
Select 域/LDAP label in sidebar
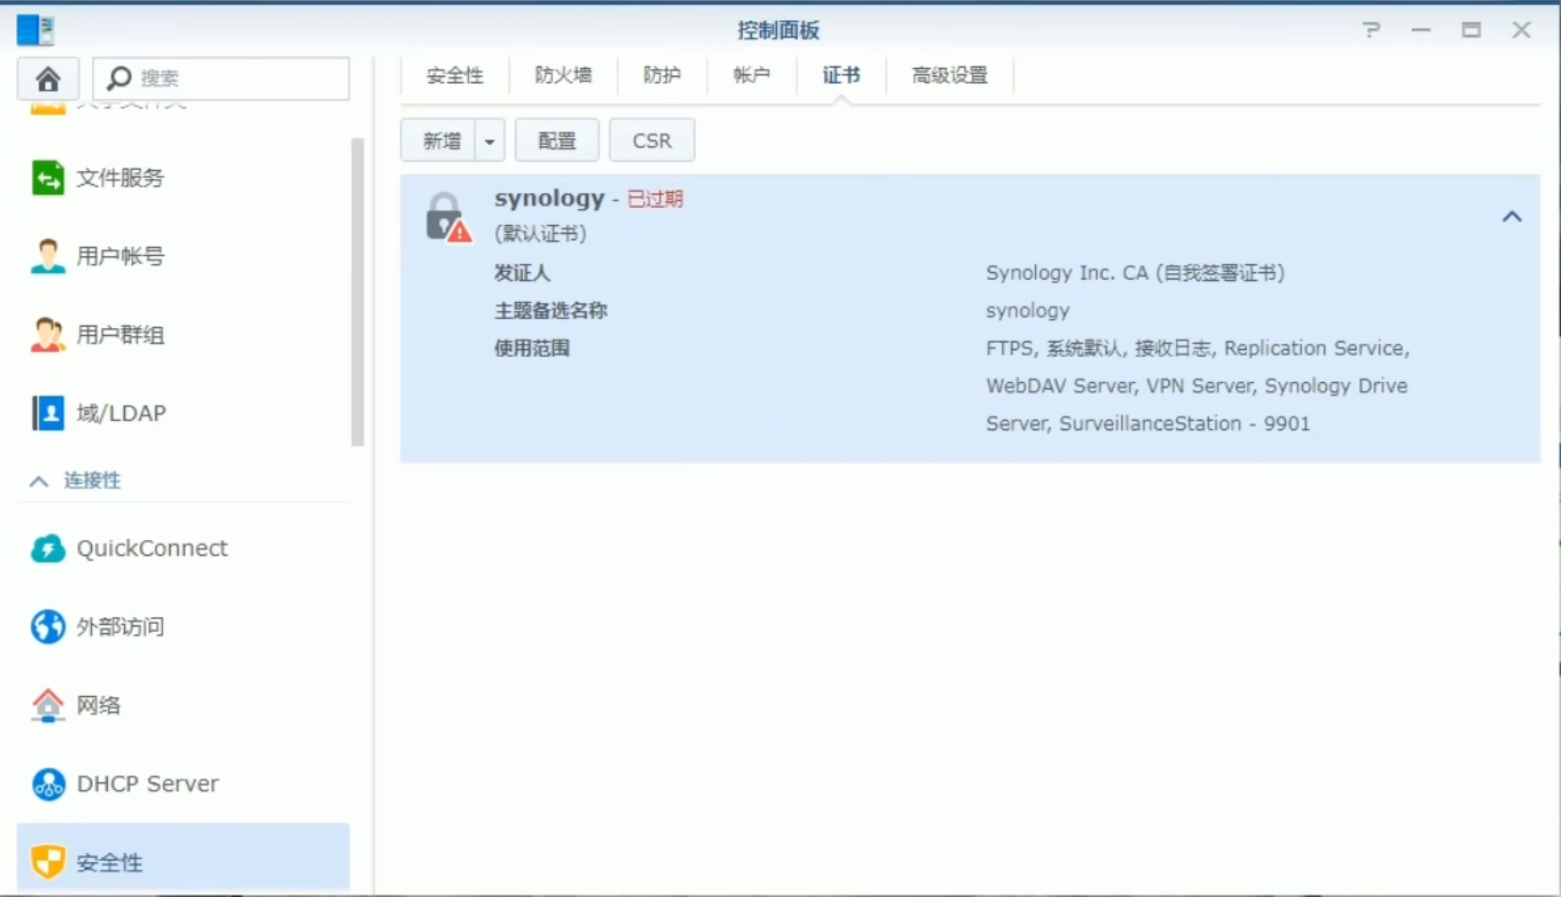pos(121,413)
